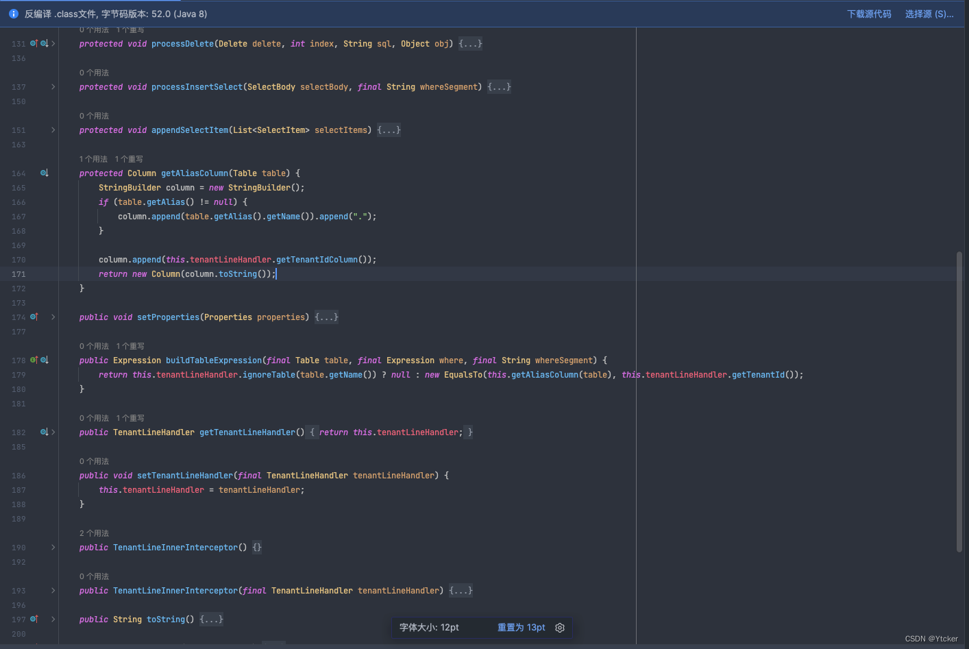Expand the appendSelectItem fold arrow in gutter
This screenshot has height=649, width=969.
(x=53, y=130)
